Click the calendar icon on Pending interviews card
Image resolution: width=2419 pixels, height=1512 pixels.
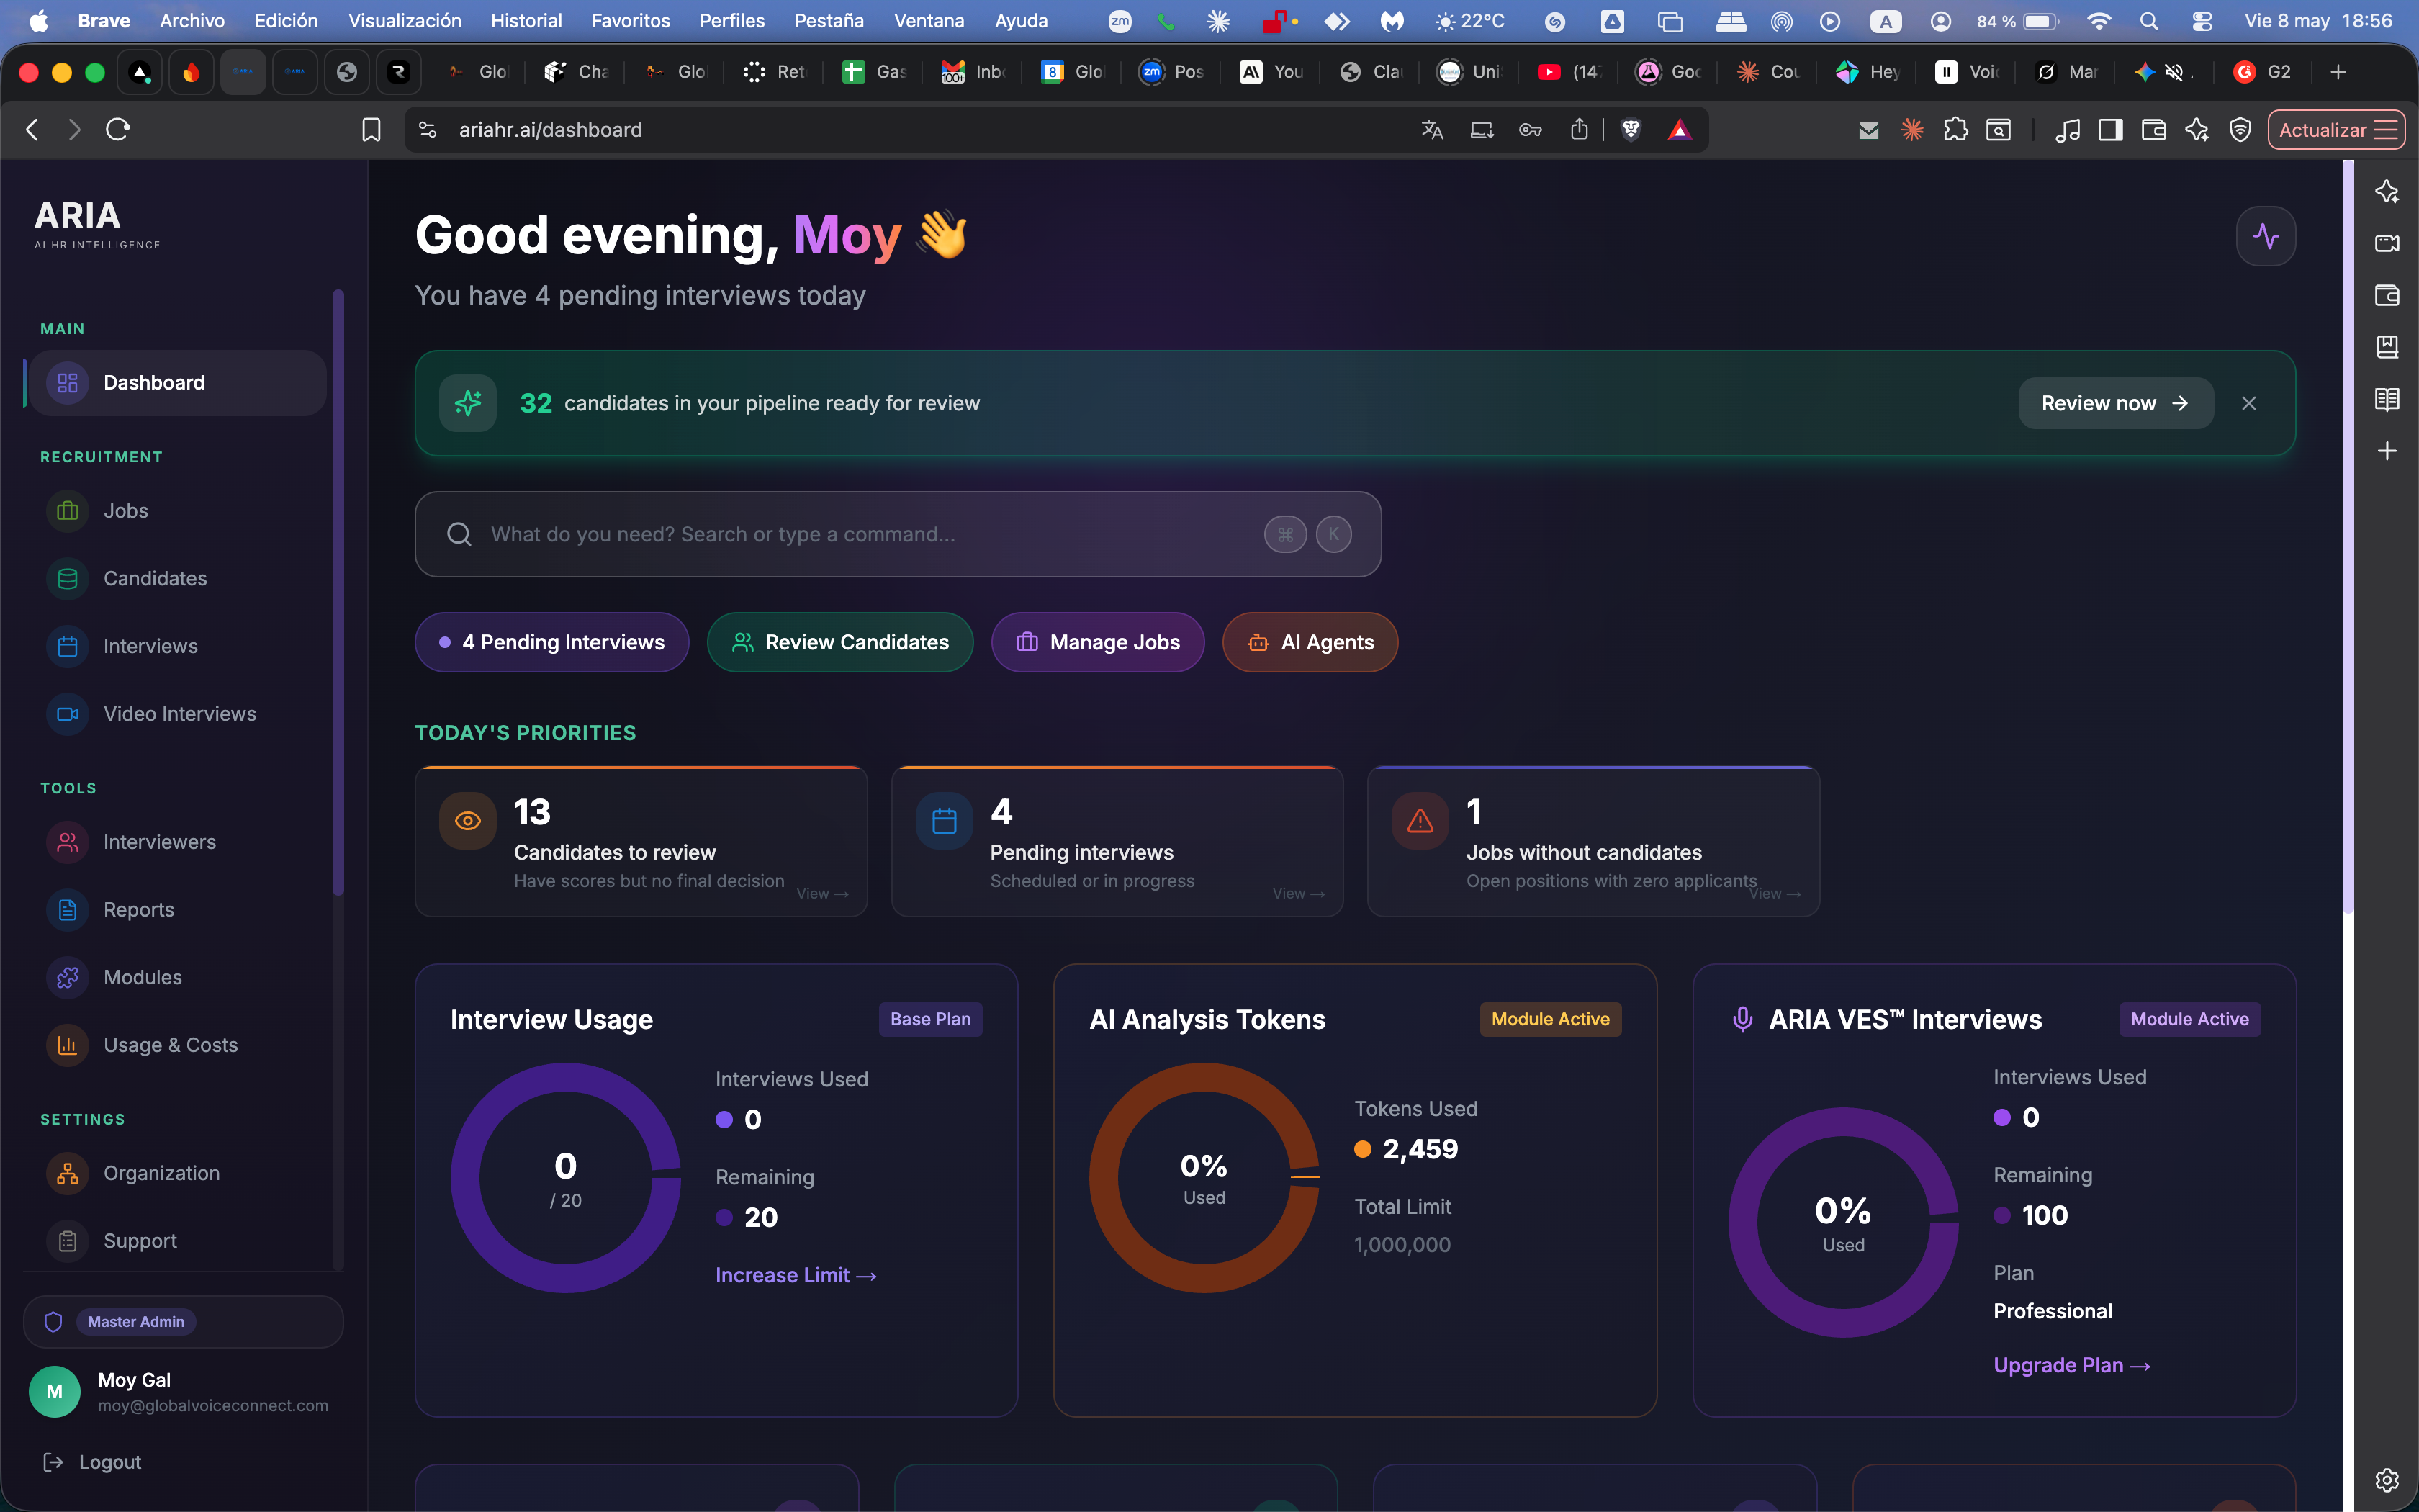(x=945, y=821)
